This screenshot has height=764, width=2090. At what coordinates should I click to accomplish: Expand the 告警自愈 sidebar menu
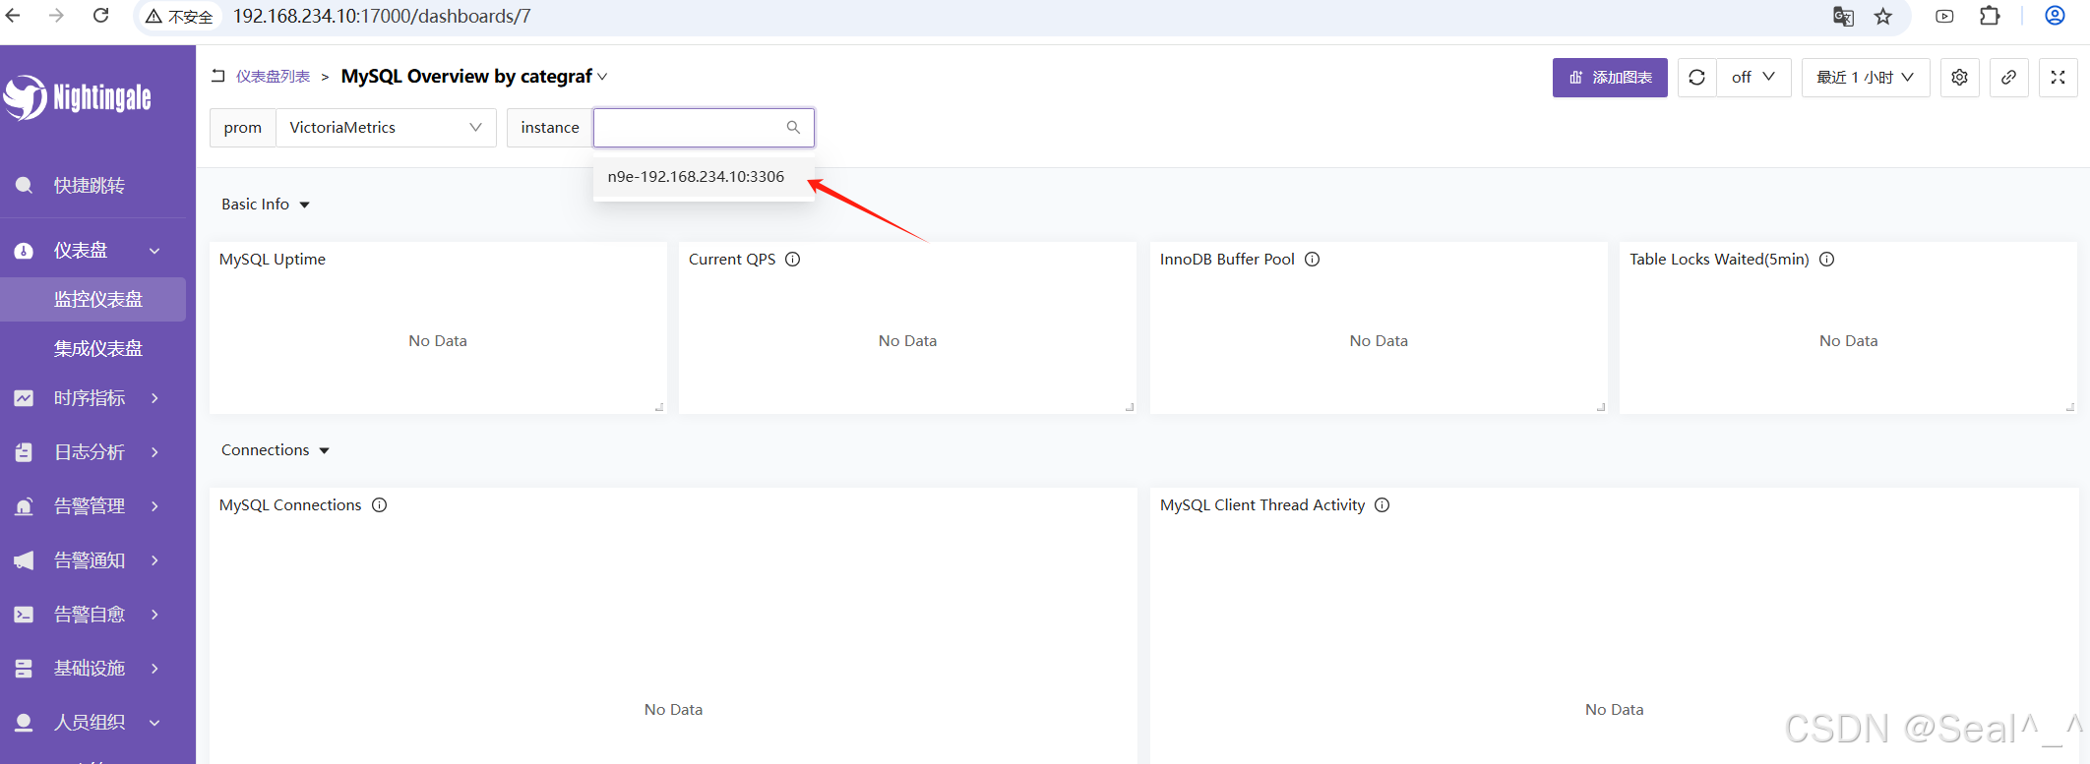93,615
